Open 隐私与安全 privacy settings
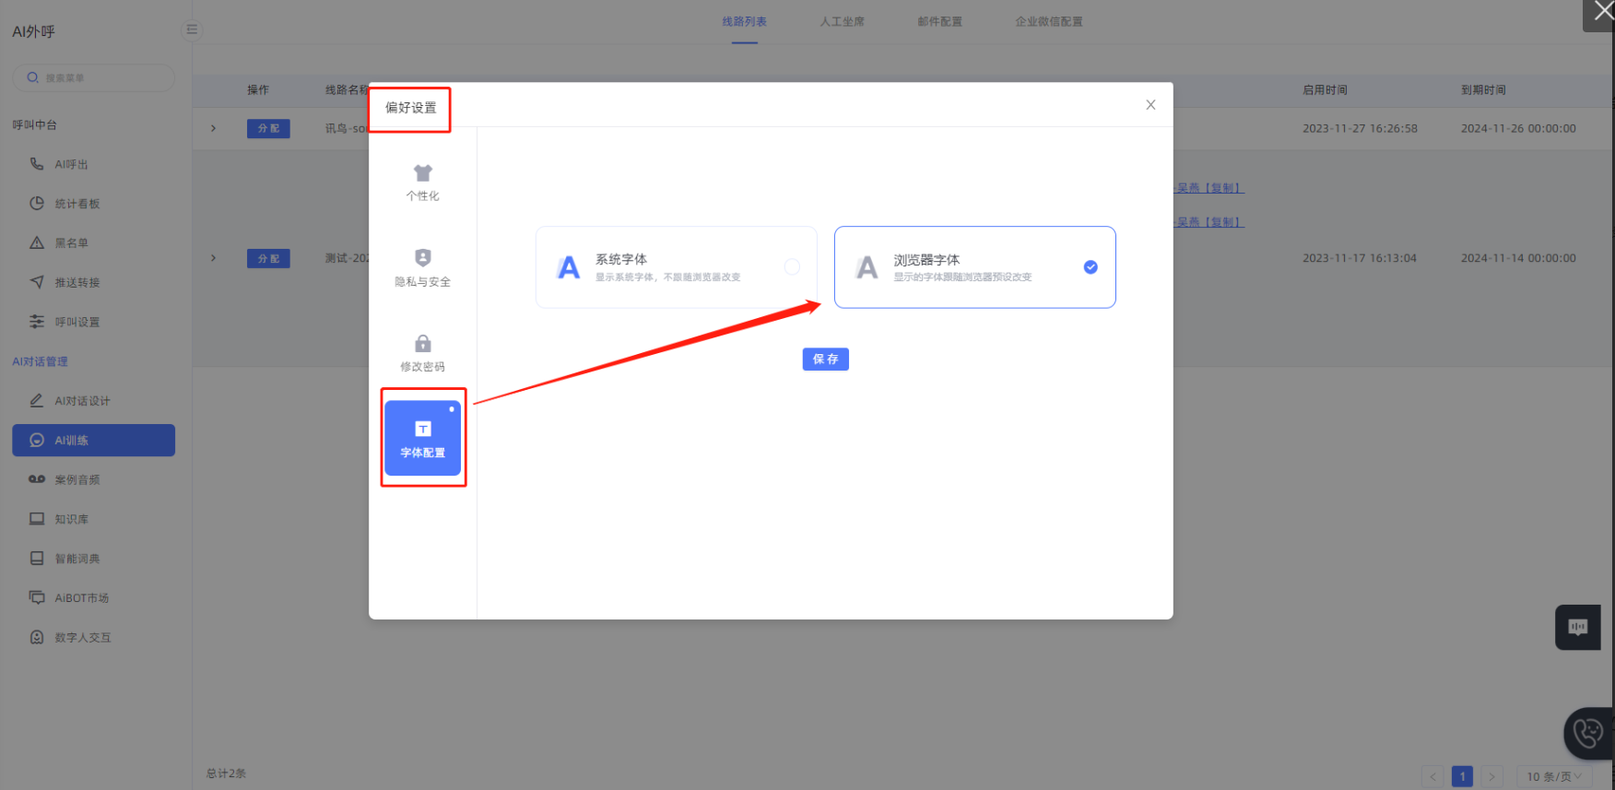Viewport: 1615px width, 790px height. (x=422, y=267)
